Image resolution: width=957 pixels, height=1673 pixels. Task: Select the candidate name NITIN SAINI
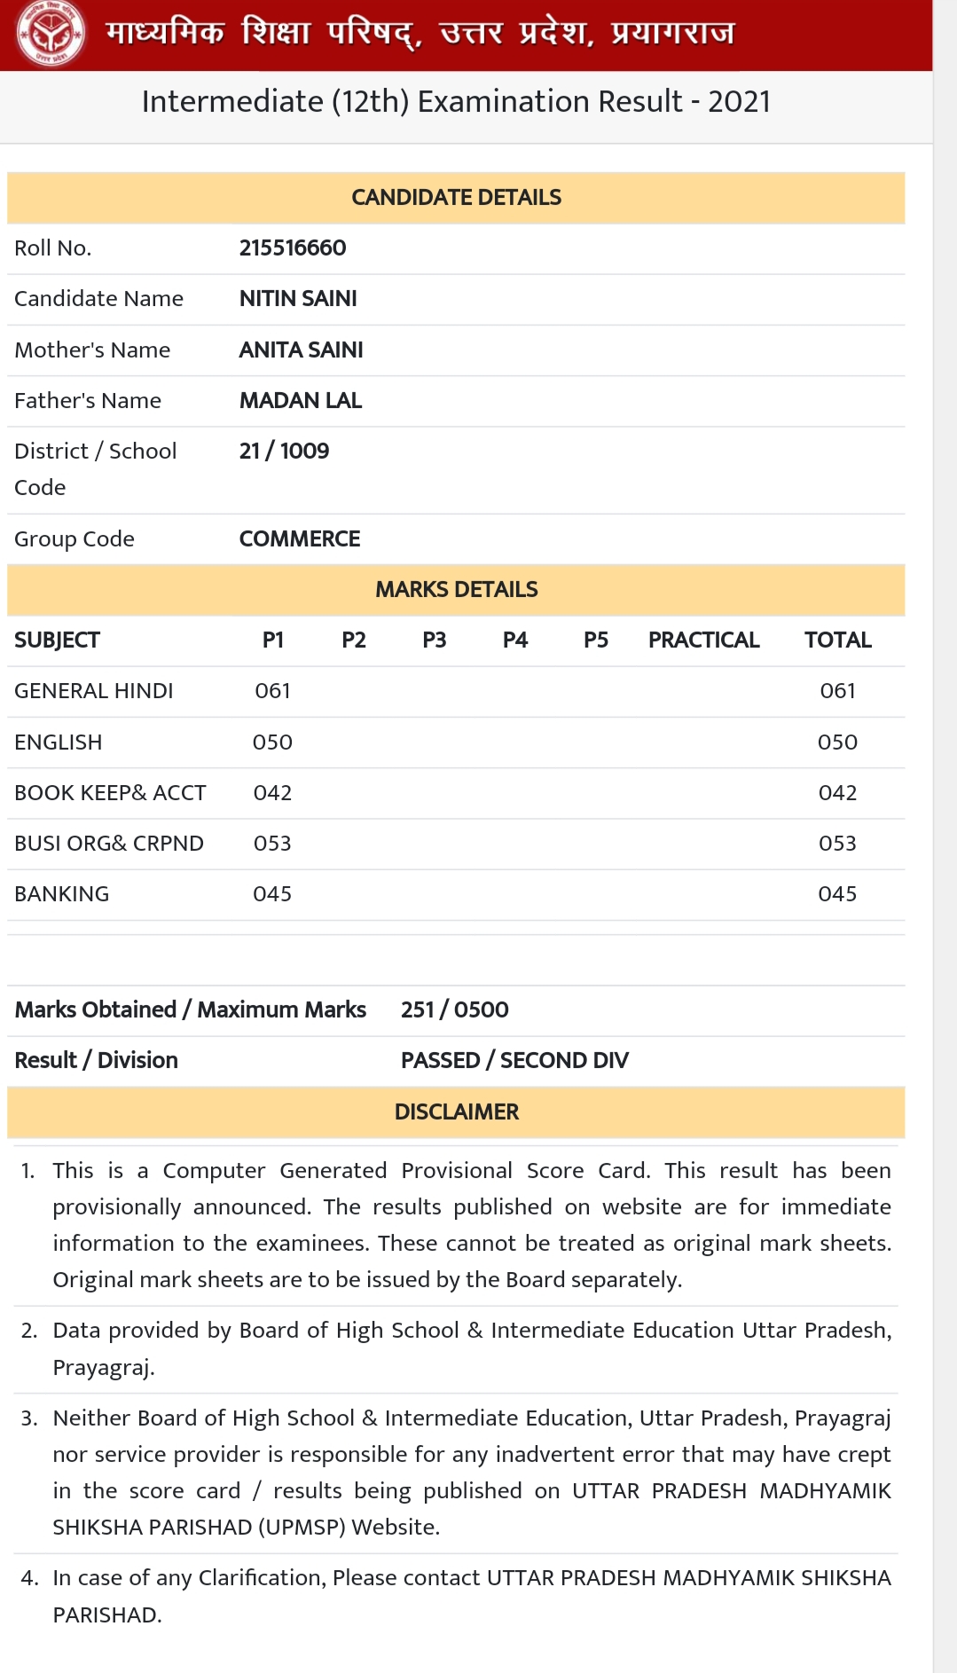coord(298,299)
